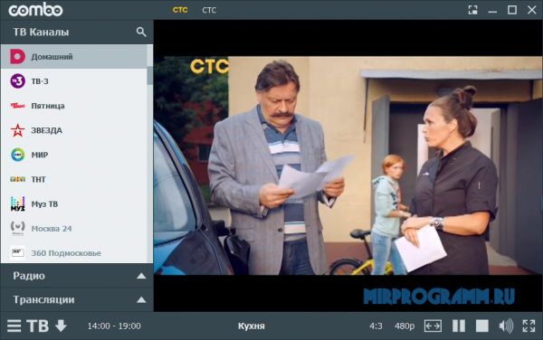Mute the volume speaker icon

tap(506, 326)
